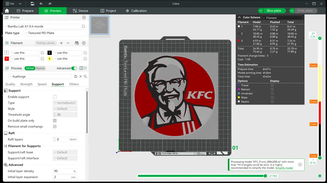This screenshot has width=327, height=183.
Task: Discard changes with the X icon by hueforge
Action: coord(80,77)
